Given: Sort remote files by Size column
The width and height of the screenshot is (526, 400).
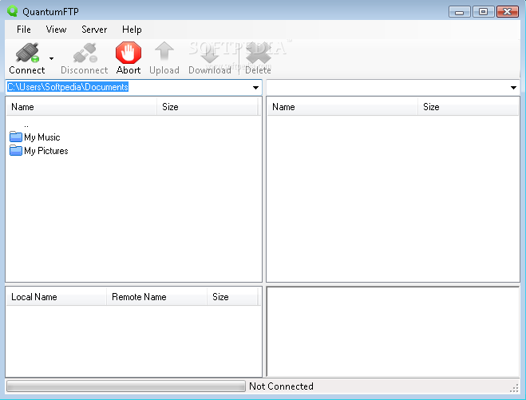Looking at the screenshot, I should click(468, 107).
